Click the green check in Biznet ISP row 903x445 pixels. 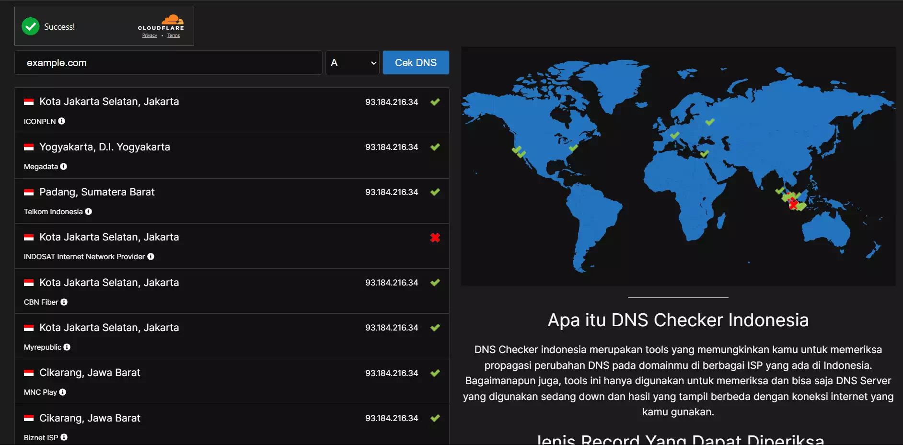(x=435, y=418)
